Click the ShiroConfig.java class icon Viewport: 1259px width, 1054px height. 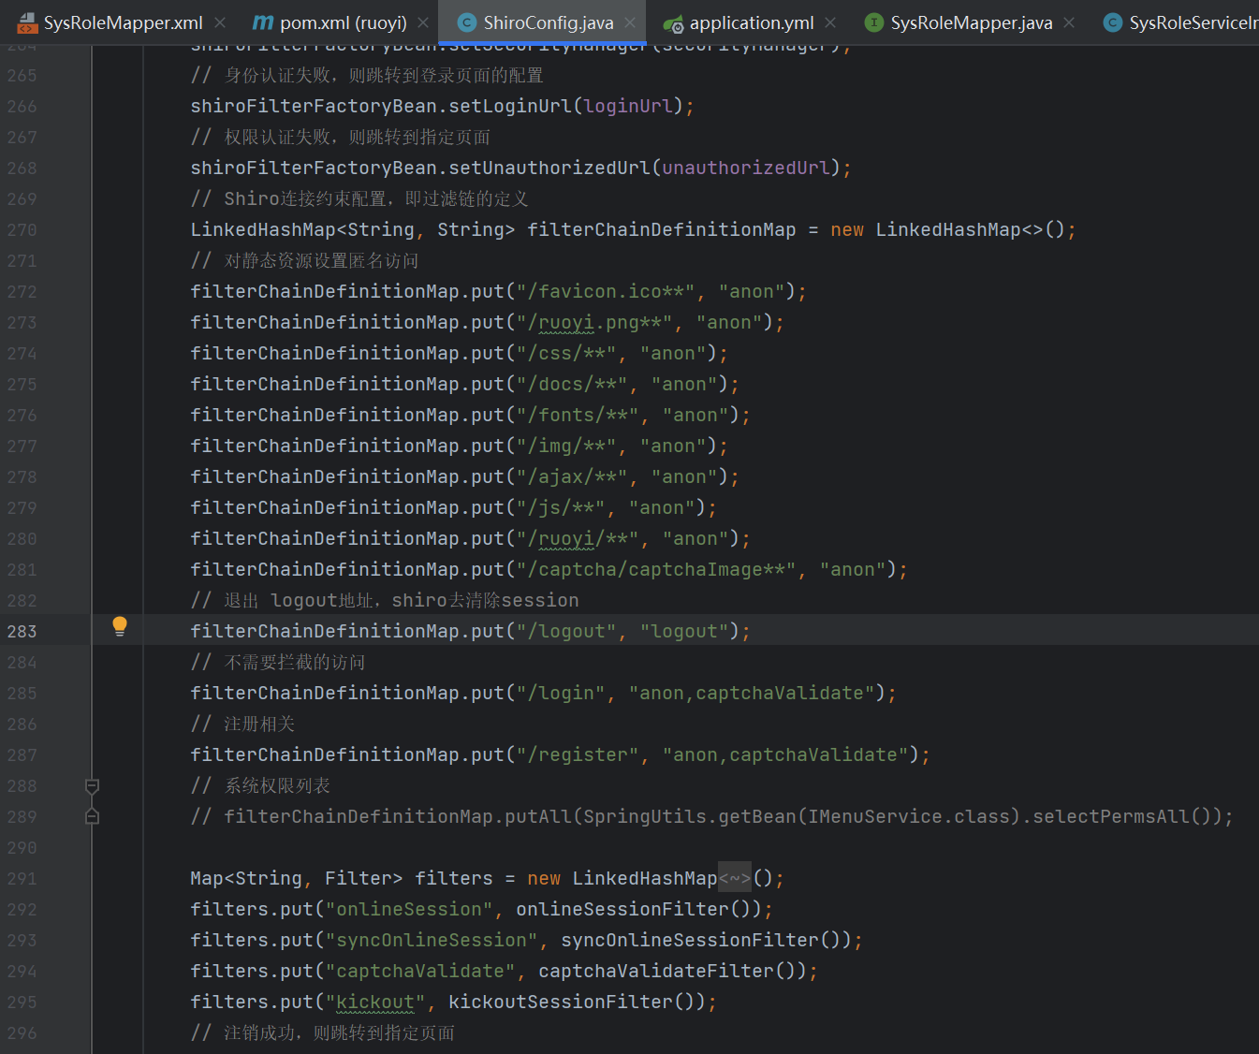466,22
